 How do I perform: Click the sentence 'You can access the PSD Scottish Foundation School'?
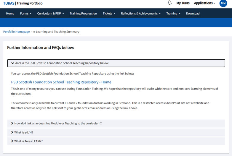tap(73, 74)
